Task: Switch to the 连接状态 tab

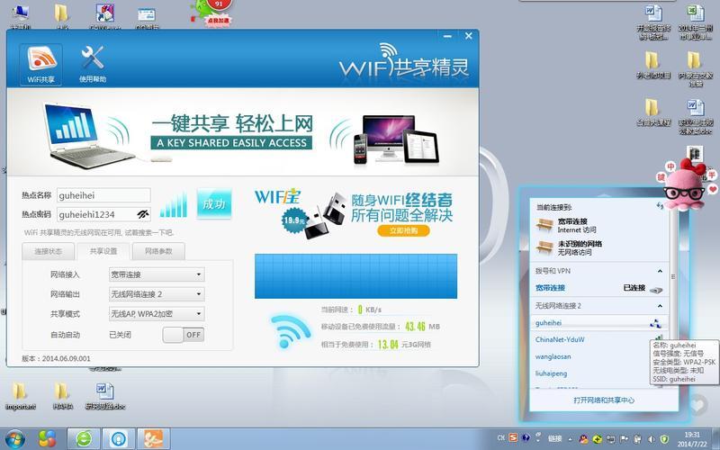Action: click(x=49, y=251)
